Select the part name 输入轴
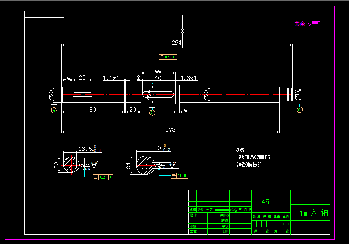The image size is (349, 244). (x=314, y=213)
